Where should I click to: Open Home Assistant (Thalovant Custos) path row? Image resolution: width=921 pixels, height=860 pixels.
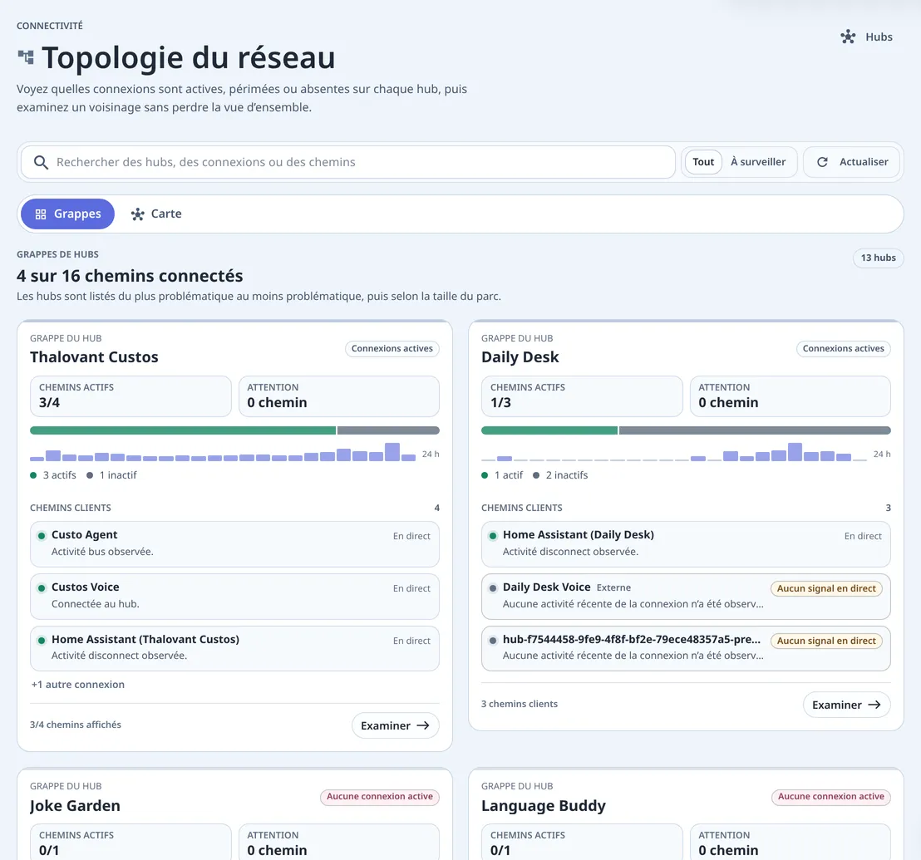click(234, 648)
